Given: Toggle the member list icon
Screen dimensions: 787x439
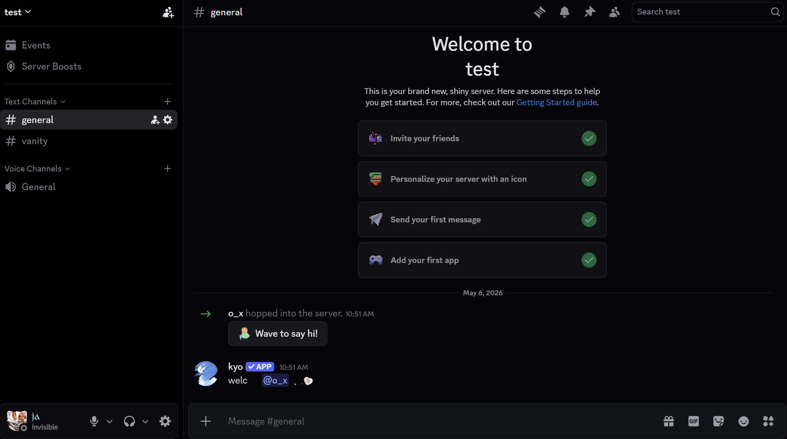Looking at the screenshot, I should 614,12.
